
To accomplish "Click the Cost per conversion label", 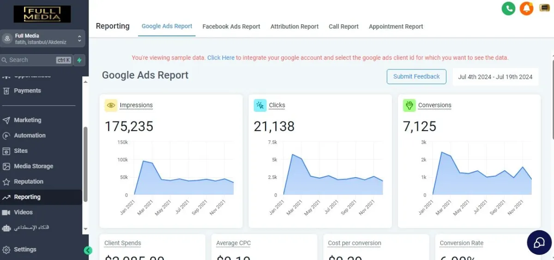I will pyautogui.click(x=355, y=243).
